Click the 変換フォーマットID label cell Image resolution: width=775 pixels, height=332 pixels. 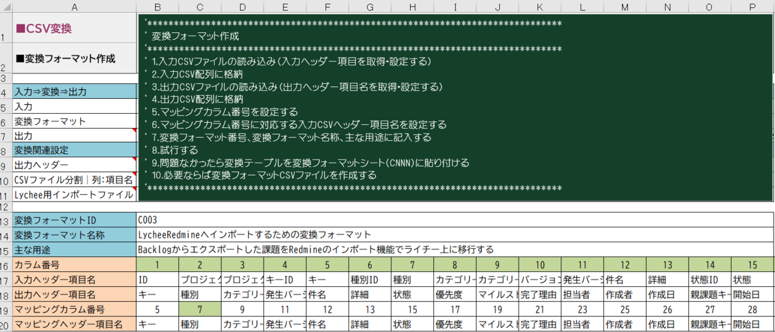click(x=74, y=220)
